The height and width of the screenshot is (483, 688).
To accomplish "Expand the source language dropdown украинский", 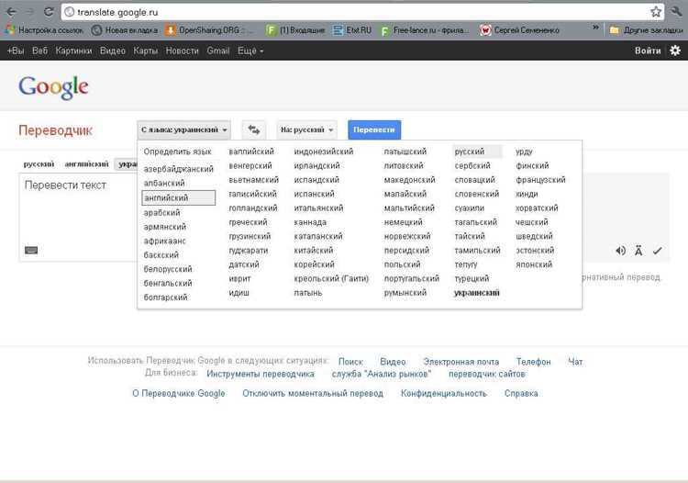I will [x=183, y=130].
